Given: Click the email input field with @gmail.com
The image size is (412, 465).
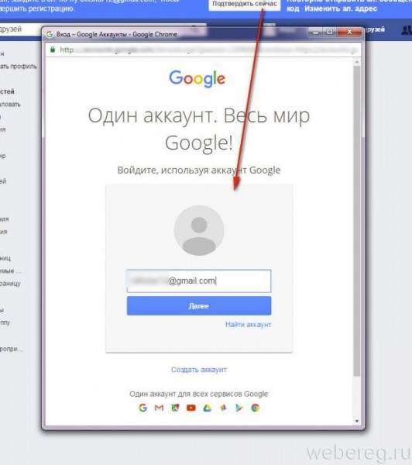Looking at the screenshot, I should point(199,281).
